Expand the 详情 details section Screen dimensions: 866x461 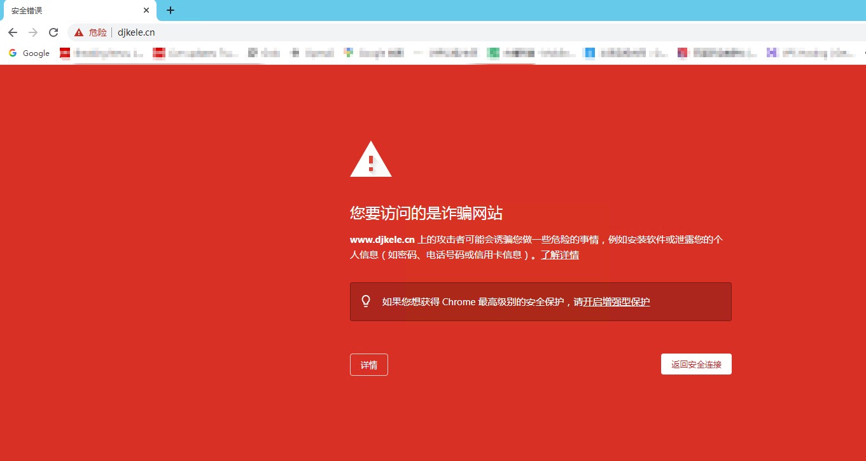pyautogui.click(x=369, y=365)
